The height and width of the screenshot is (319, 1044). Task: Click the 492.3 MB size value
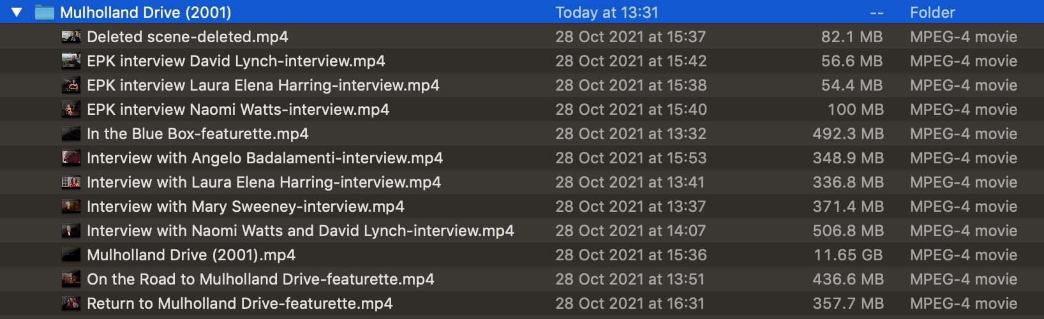coord(847,133)
